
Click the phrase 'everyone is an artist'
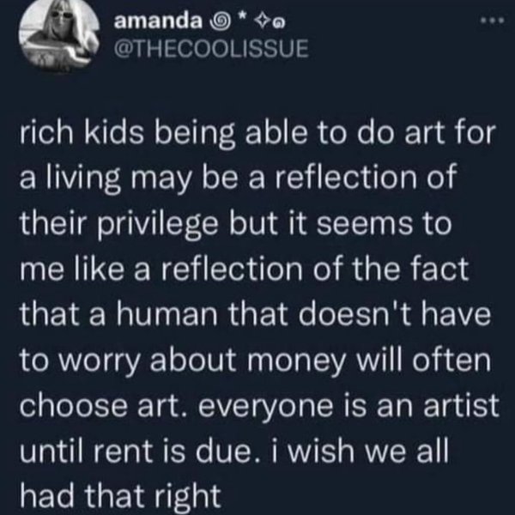[x=348, y=406]
